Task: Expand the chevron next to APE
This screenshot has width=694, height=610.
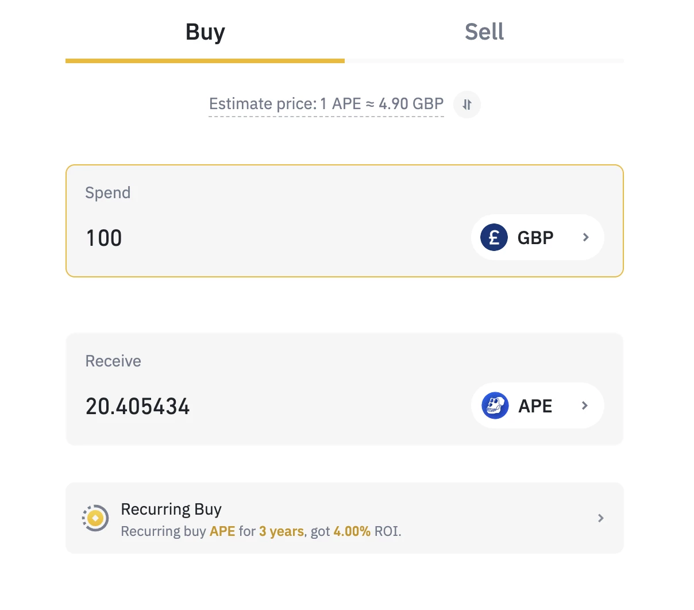Action: pyautogui.click(x=585, y=406)
